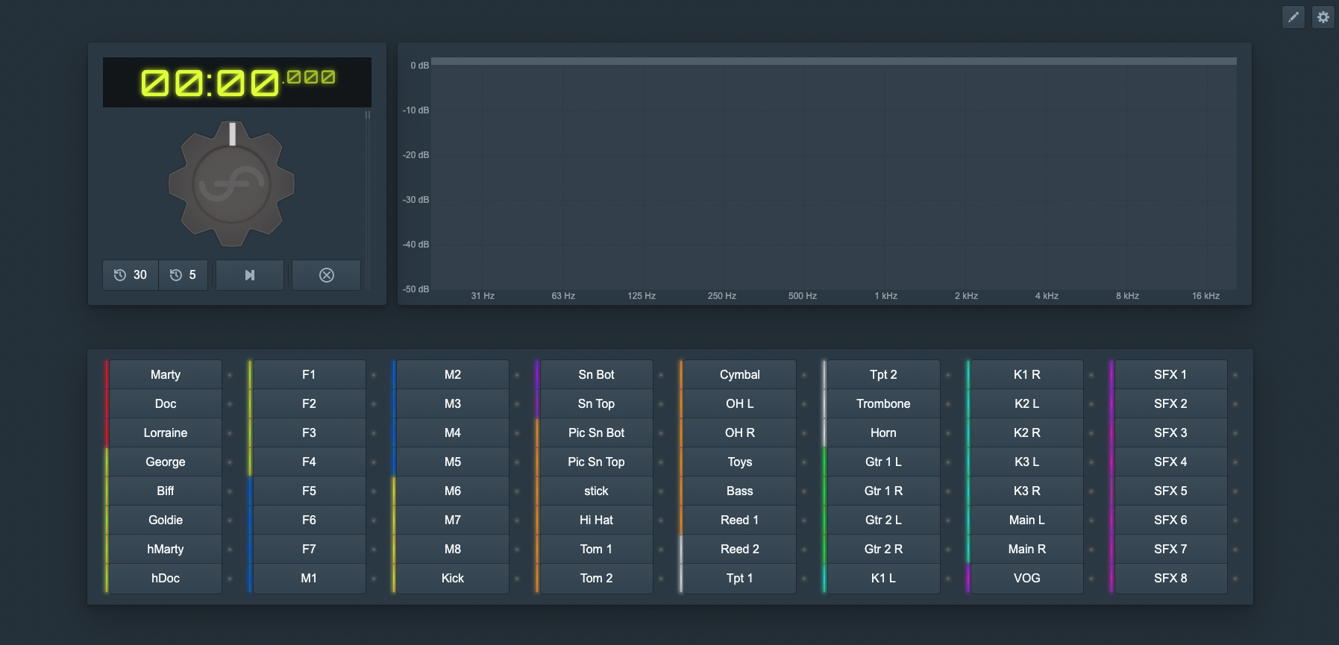
Task: Select the Main L channel
Action: pyautogui.click(x=1027, y=520)
